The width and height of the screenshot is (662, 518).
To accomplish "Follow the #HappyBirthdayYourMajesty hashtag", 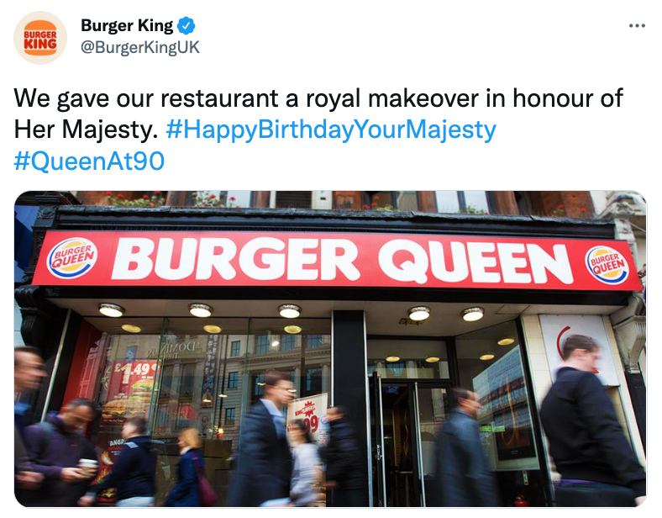I will [x=331, y=129].
